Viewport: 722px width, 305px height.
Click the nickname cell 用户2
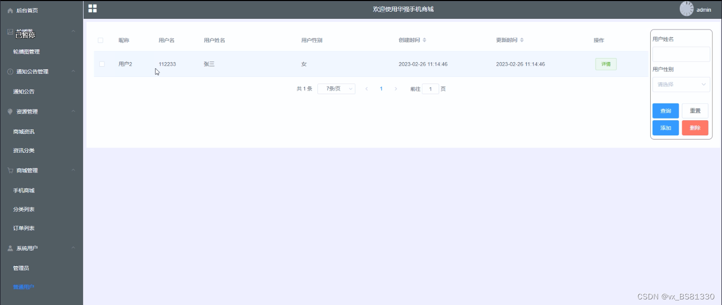(125, 64)
